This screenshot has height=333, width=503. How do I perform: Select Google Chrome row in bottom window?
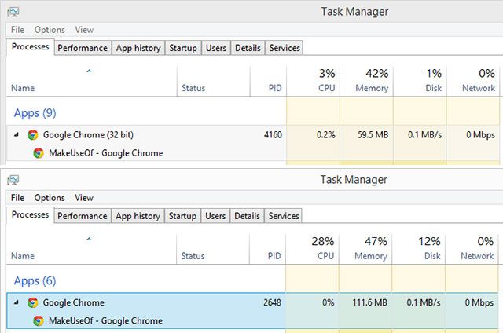(252, 302)
